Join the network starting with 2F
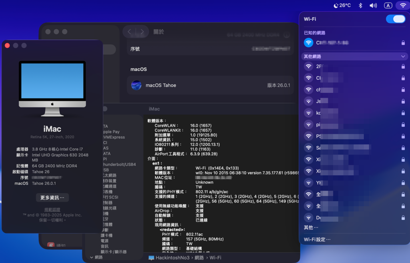Screen dimensions: 410x263 coord(354,66)
